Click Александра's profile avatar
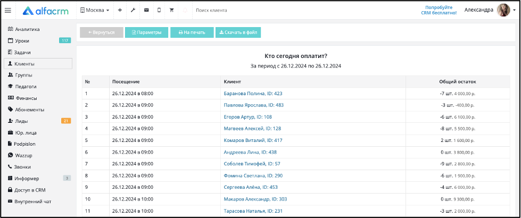 [x=503, y=10]
